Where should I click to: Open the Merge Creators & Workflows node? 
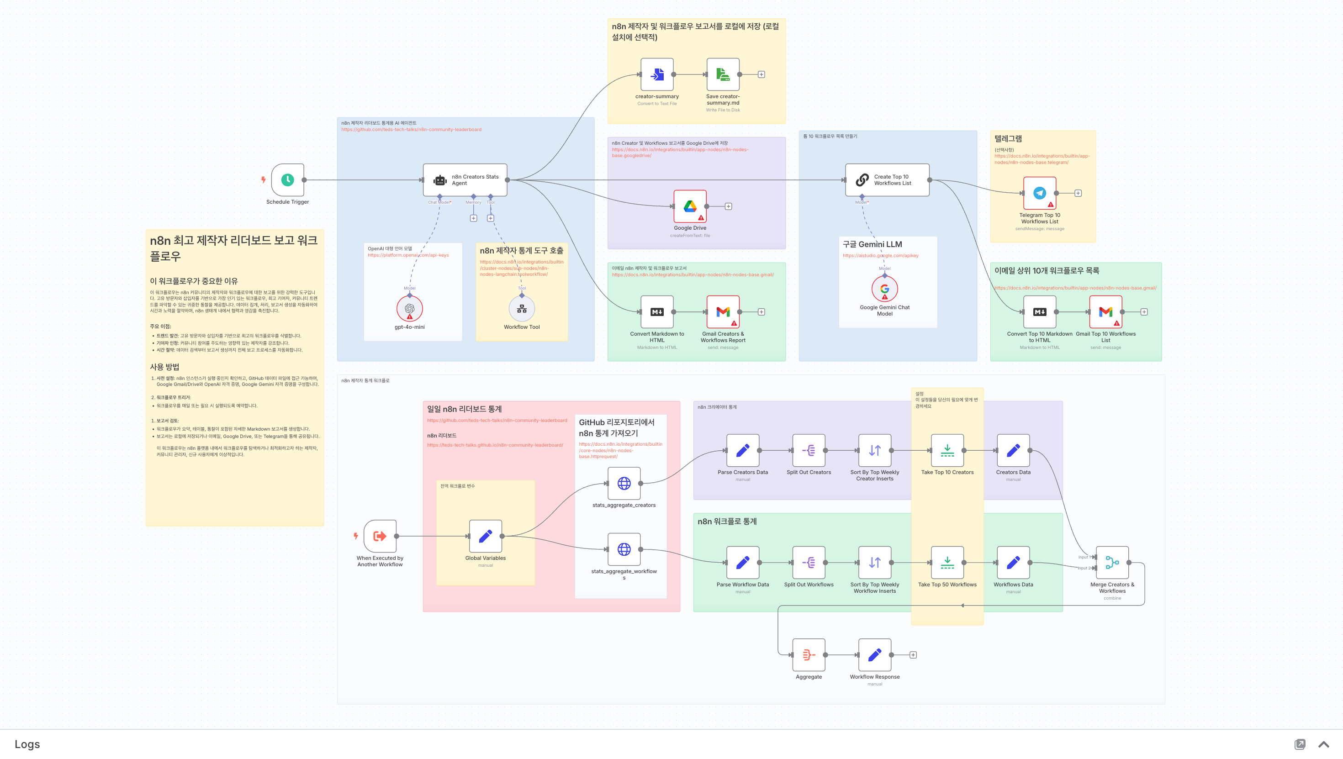pos(1113,563)
